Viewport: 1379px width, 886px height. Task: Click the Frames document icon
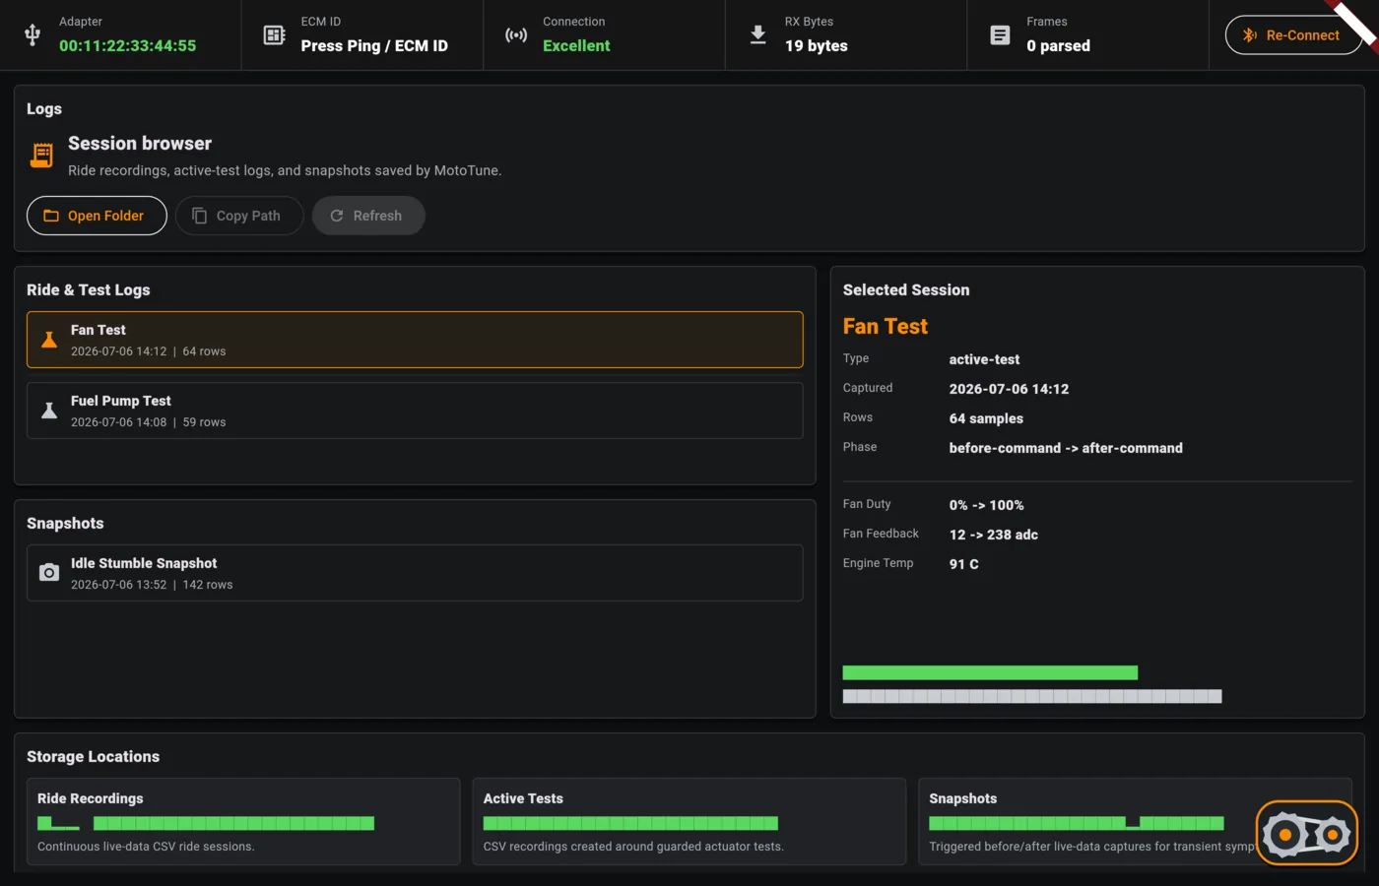(x=1000, y=35)
